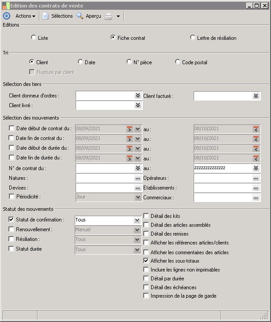Click the Aperçu magnifier icon
271x322 pixels.
tap(80, 16)
